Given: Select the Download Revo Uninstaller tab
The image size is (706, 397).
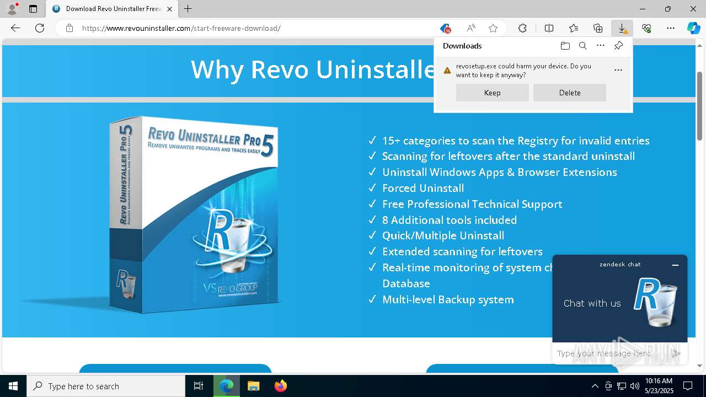Looking at the screenshot, I should click(x=112, y=9).
